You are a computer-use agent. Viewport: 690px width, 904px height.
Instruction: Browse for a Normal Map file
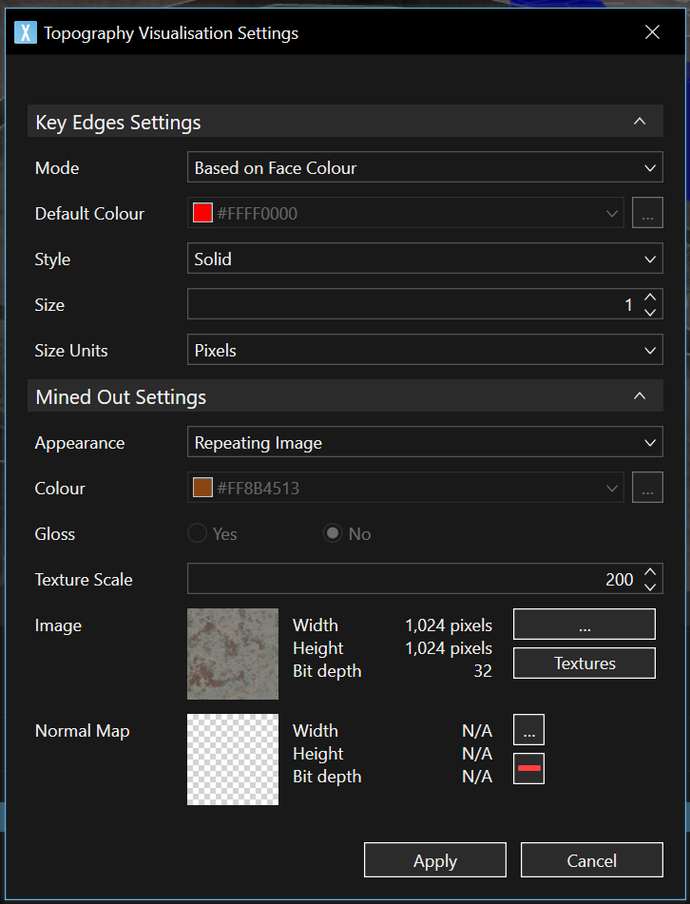(x=528, y=731)
